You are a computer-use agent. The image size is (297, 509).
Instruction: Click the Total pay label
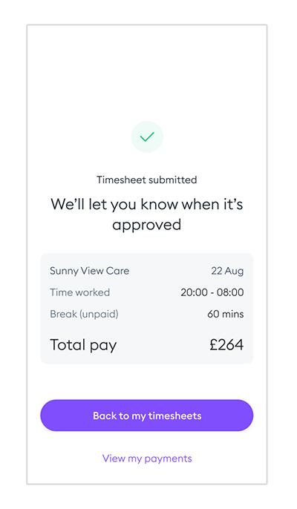click(x=83, y=345)
